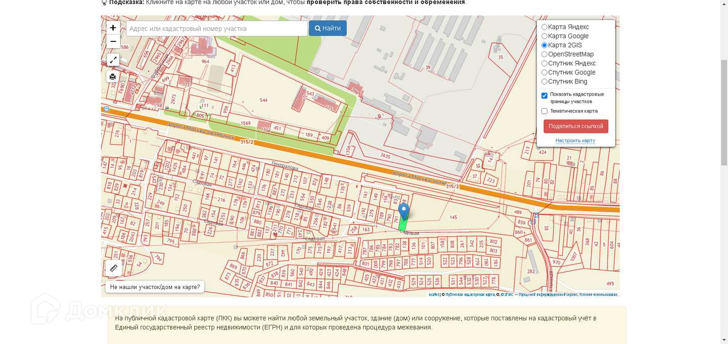Click parcel number 3635 on map

pyautogui.click(x=385, y=156)
